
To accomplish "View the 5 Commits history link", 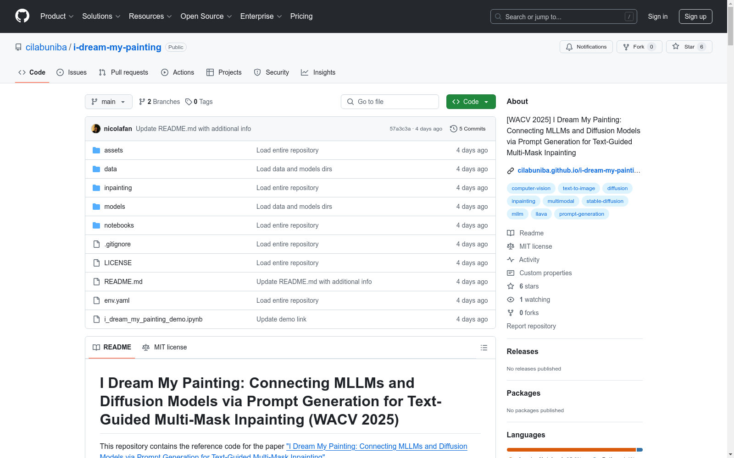I will point(468,129).
